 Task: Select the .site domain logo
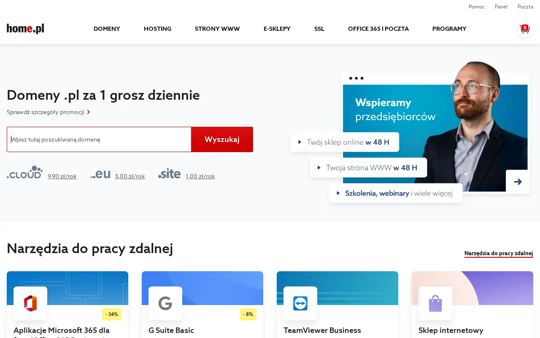pos(170,173)
